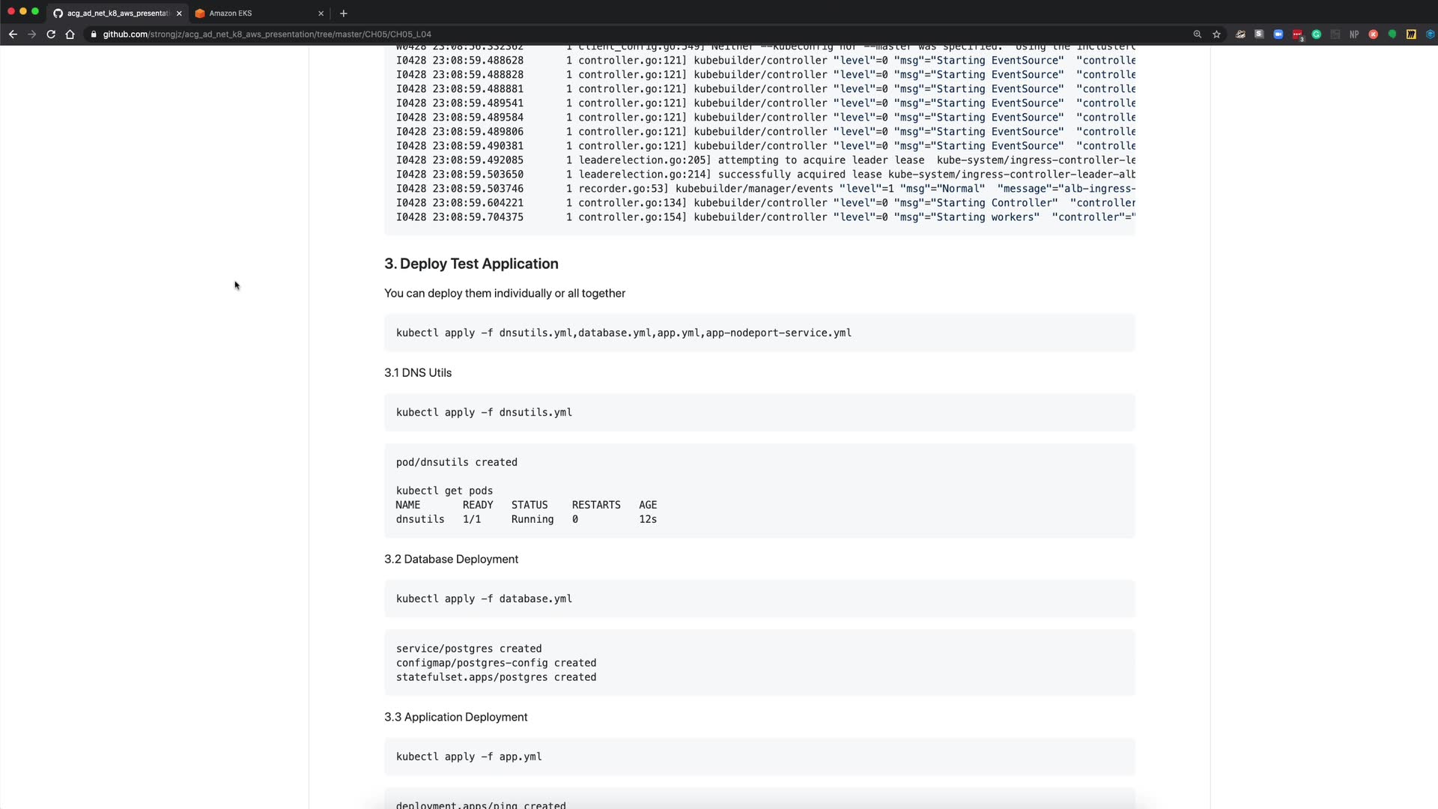Select the acg_ad_net_k8_aws_presentation tab
This screenshot has height=809, width=1438.
point(116,13)
